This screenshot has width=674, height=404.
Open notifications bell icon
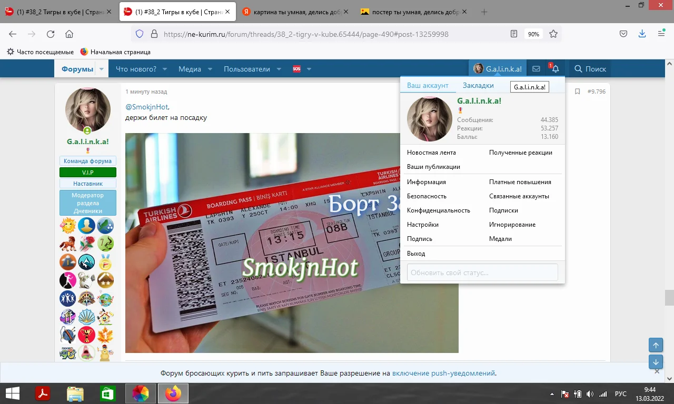(x=555, y=69)
